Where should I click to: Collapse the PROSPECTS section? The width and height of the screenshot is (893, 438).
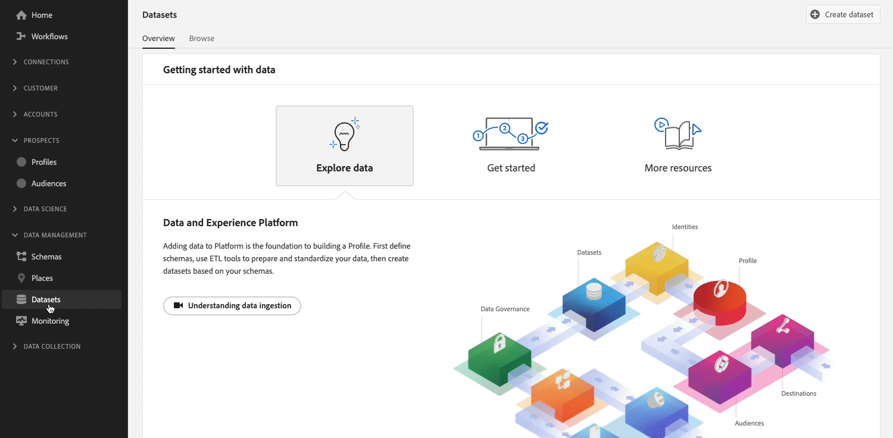[x=36, y=140]
